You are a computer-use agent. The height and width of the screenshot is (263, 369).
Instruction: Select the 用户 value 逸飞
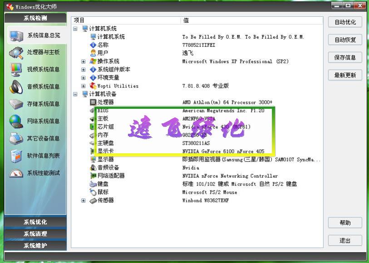point(188,53)
